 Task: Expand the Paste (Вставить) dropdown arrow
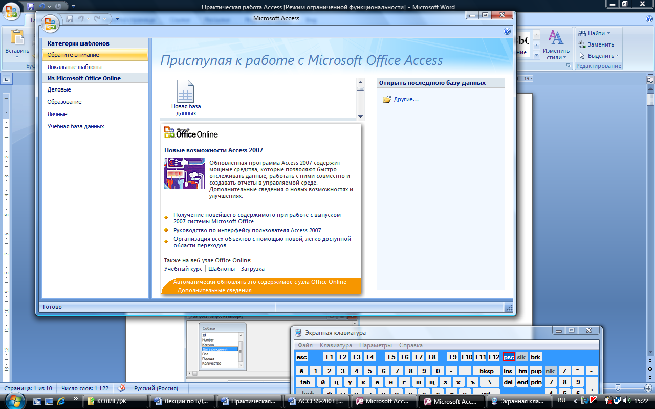[x=17, y=57]
